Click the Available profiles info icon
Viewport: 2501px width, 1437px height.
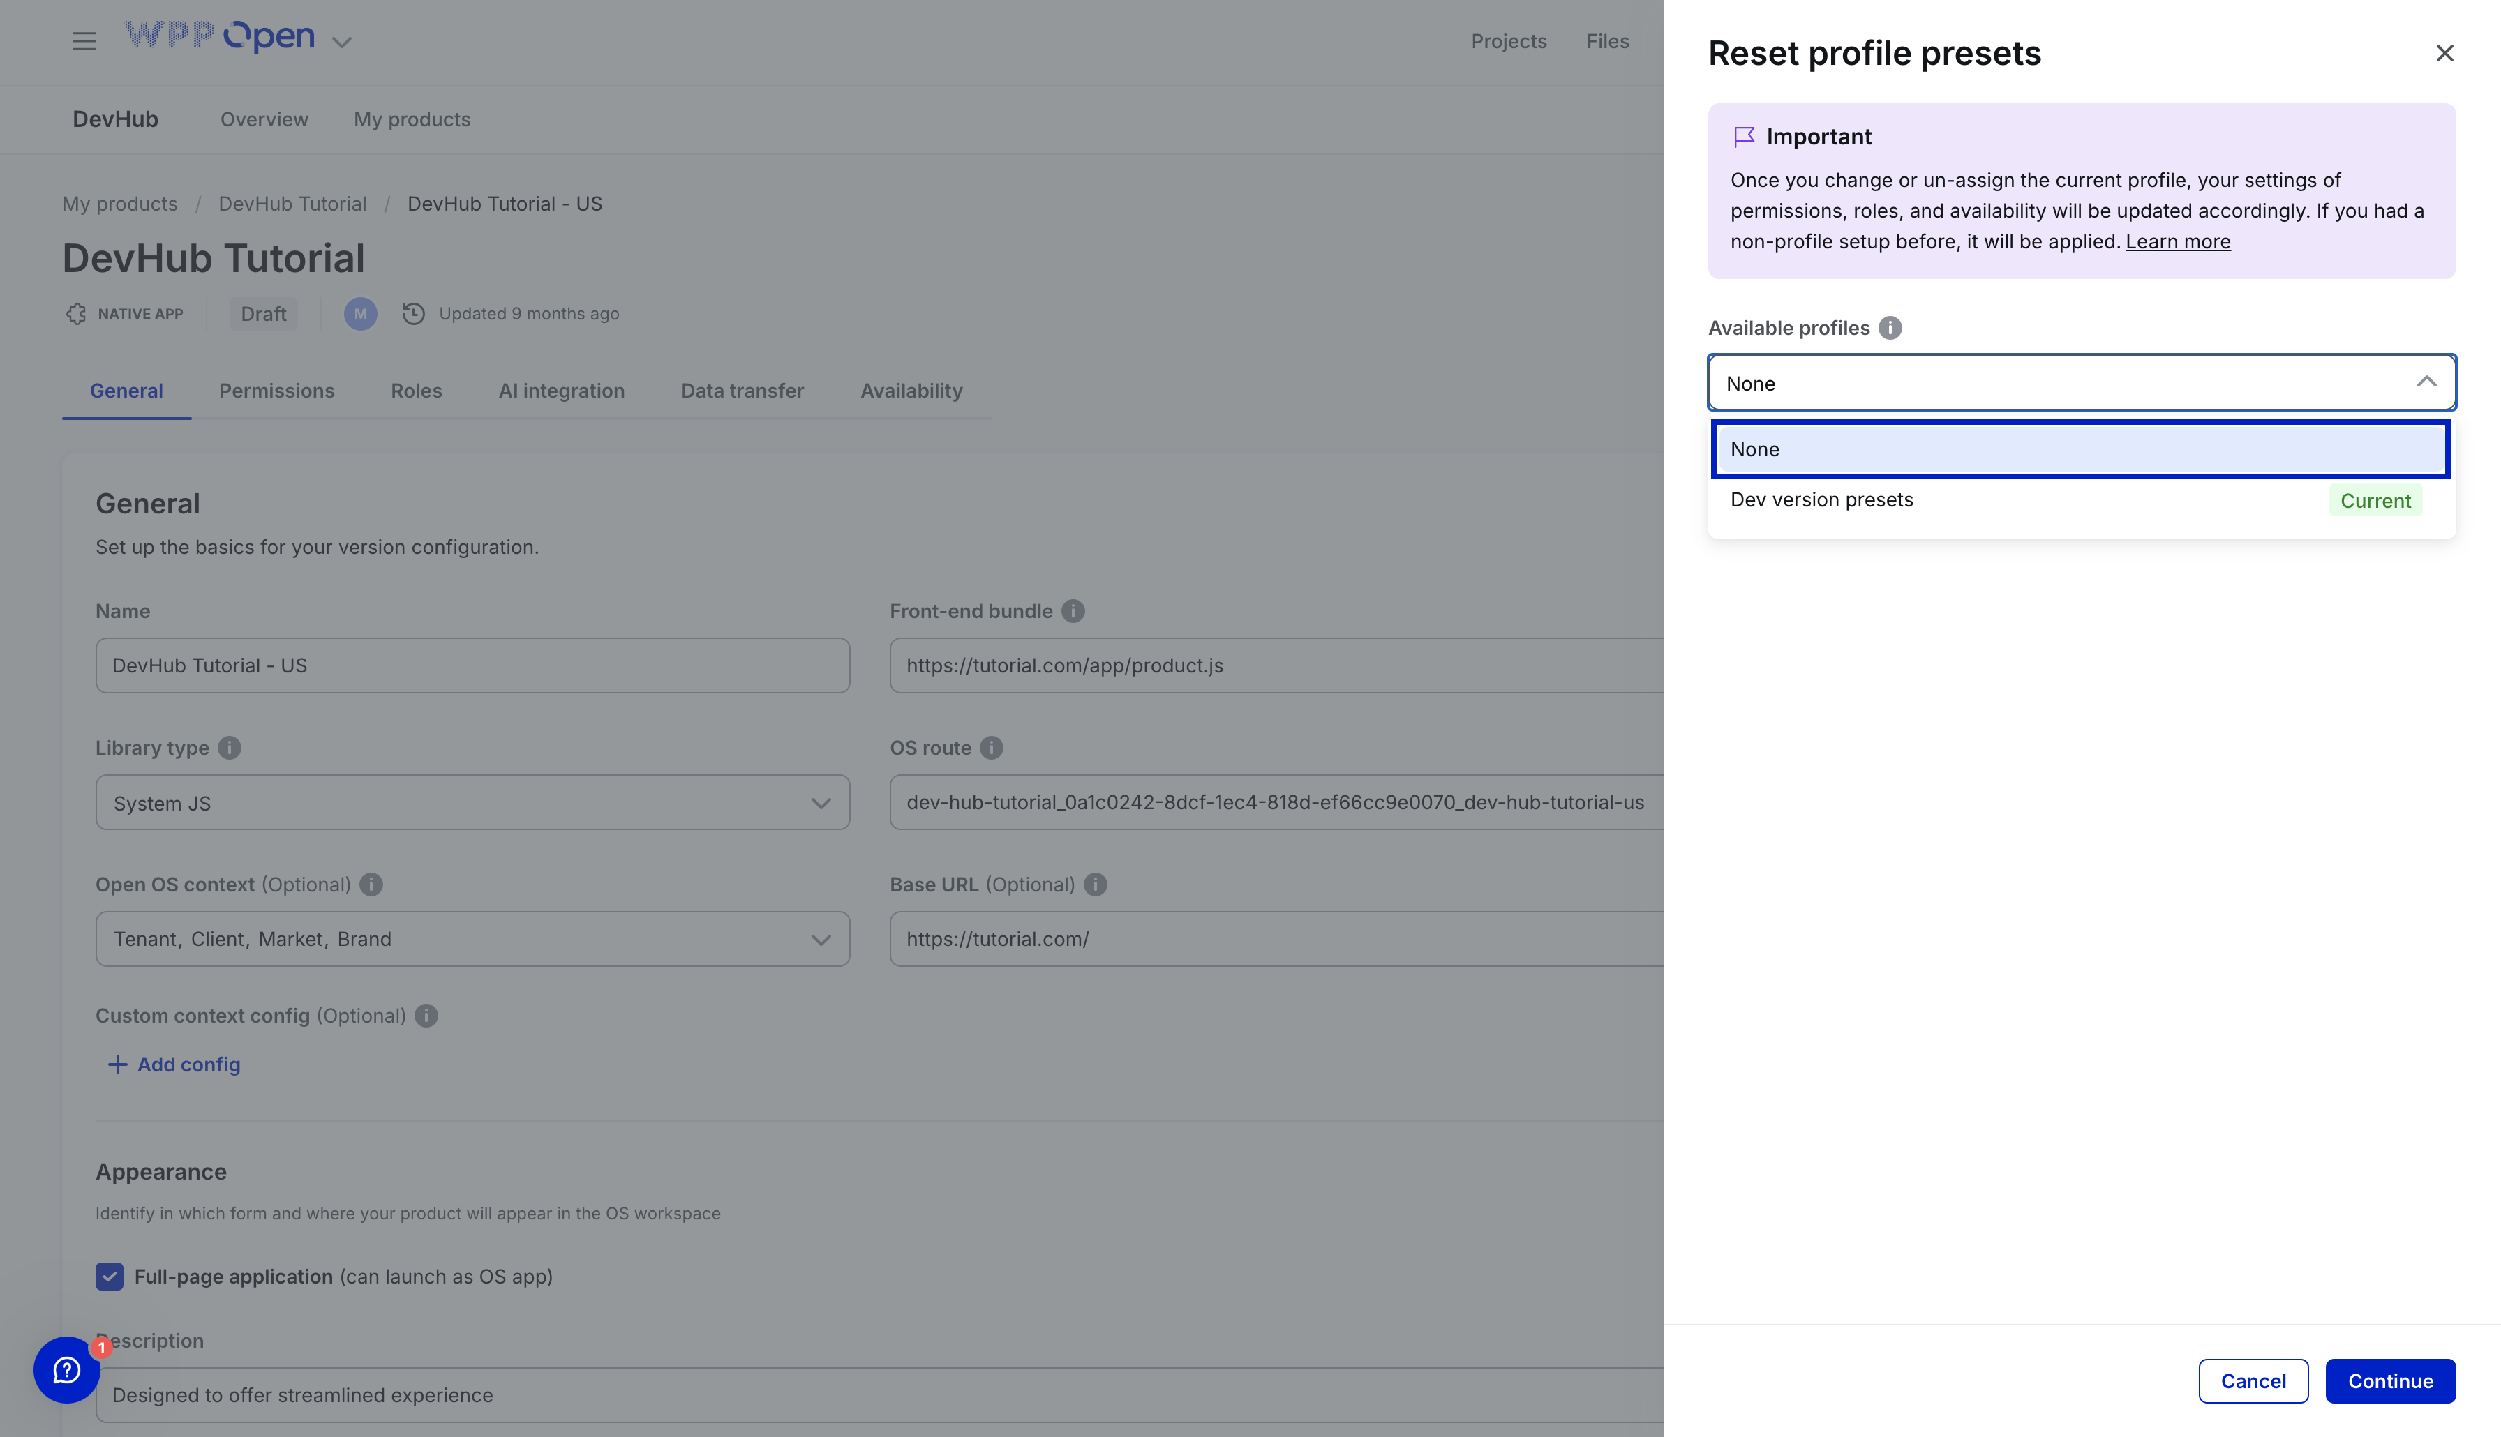tap(1889, 328)
